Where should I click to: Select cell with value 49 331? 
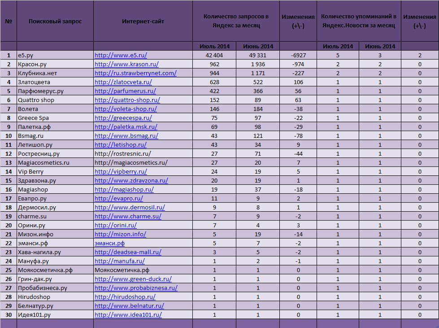[x=258, y=55]
